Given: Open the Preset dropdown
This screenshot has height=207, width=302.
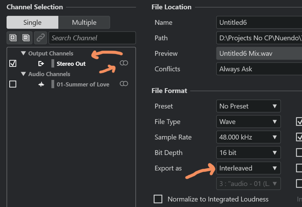Looking at the screenshot, I should point(248,106).
